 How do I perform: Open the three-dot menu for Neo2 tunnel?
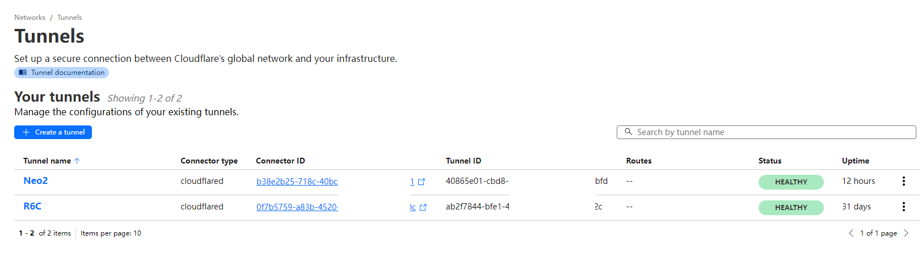(x=903, y=181)
